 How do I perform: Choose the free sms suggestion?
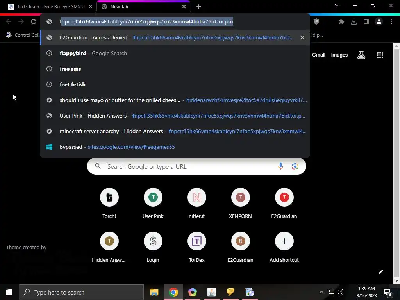click(x=175, y=69)
